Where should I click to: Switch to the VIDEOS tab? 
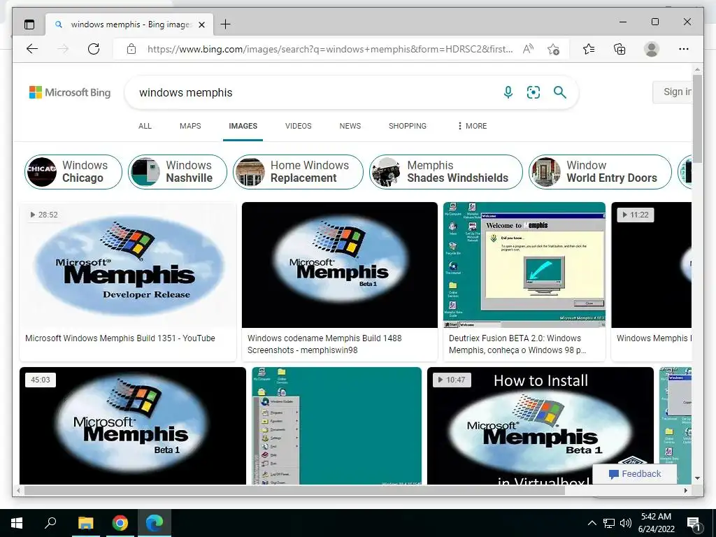pyautogui.click(x=298, y=126)
